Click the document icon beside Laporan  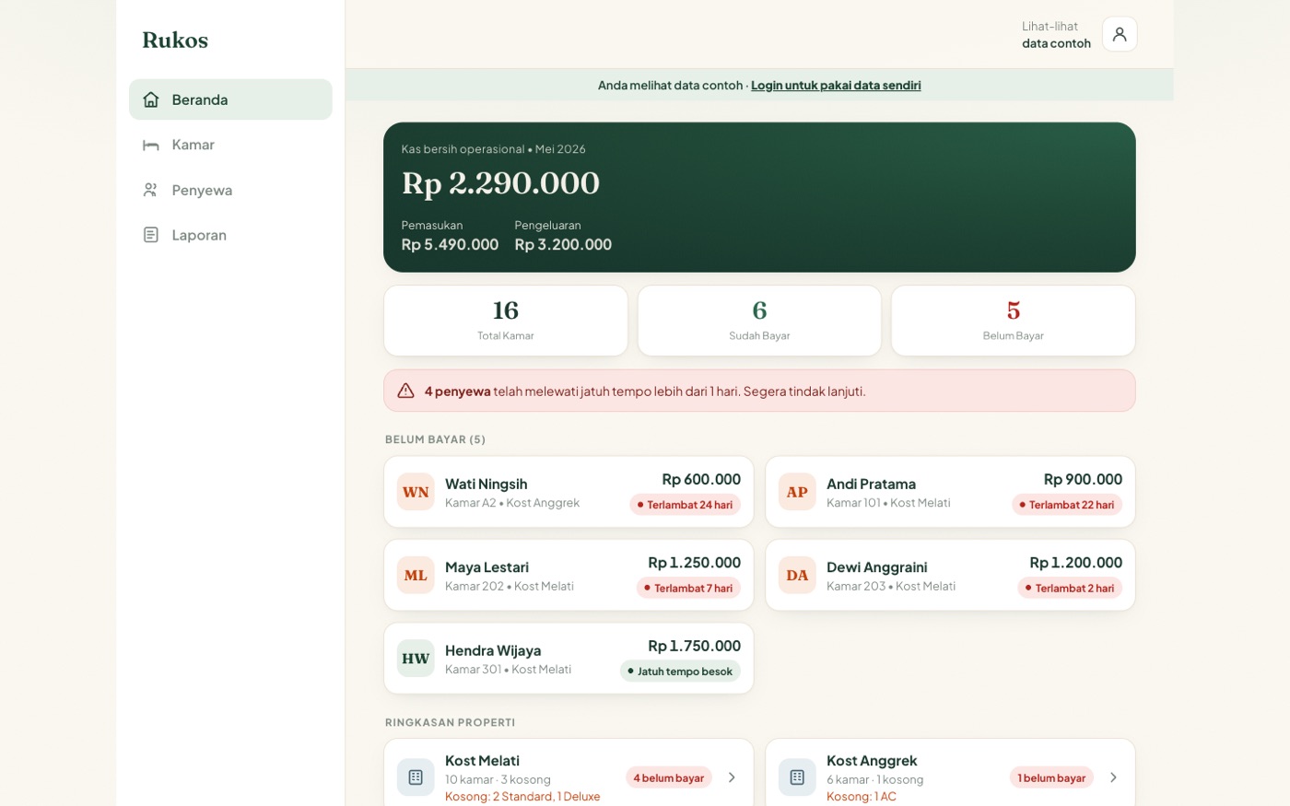coord(151,235)
